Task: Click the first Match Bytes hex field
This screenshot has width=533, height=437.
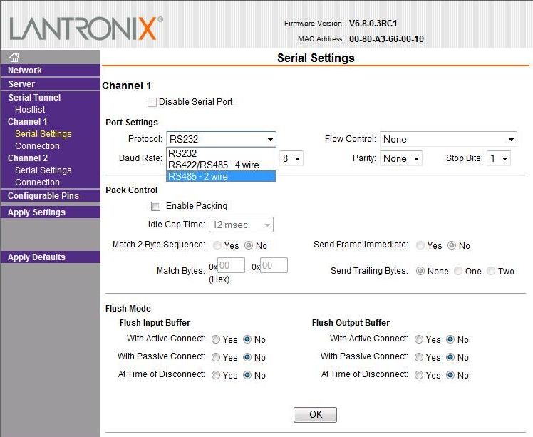Action: click(232, 266)
